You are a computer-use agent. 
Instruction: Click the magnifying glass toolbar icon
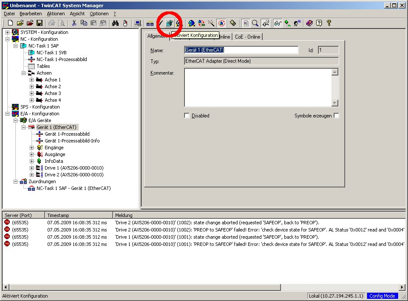pos(255,23)
